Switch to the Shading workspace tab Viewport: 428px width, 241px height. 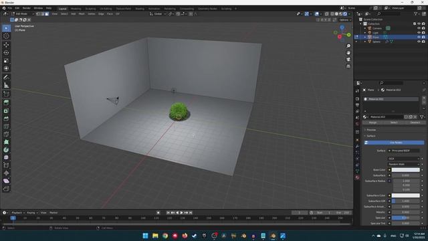click(140, 9)
